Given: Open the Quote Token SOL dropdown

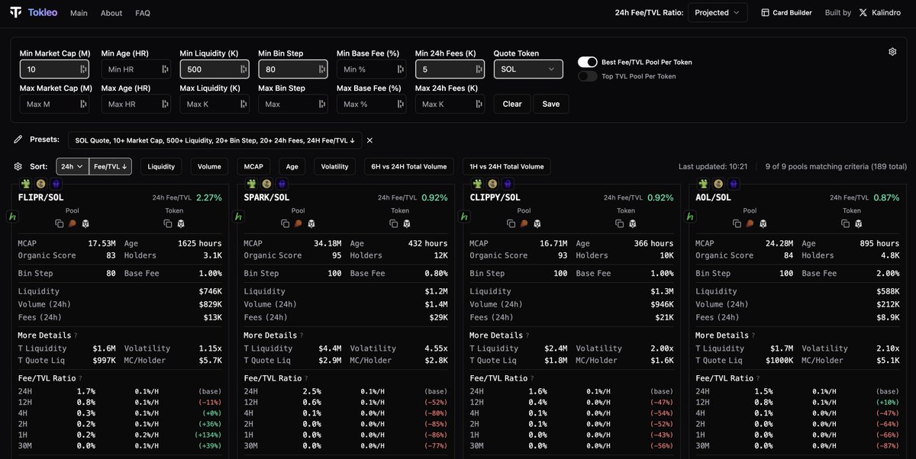Looking at the screenshot, I should (x=528, y=69).
